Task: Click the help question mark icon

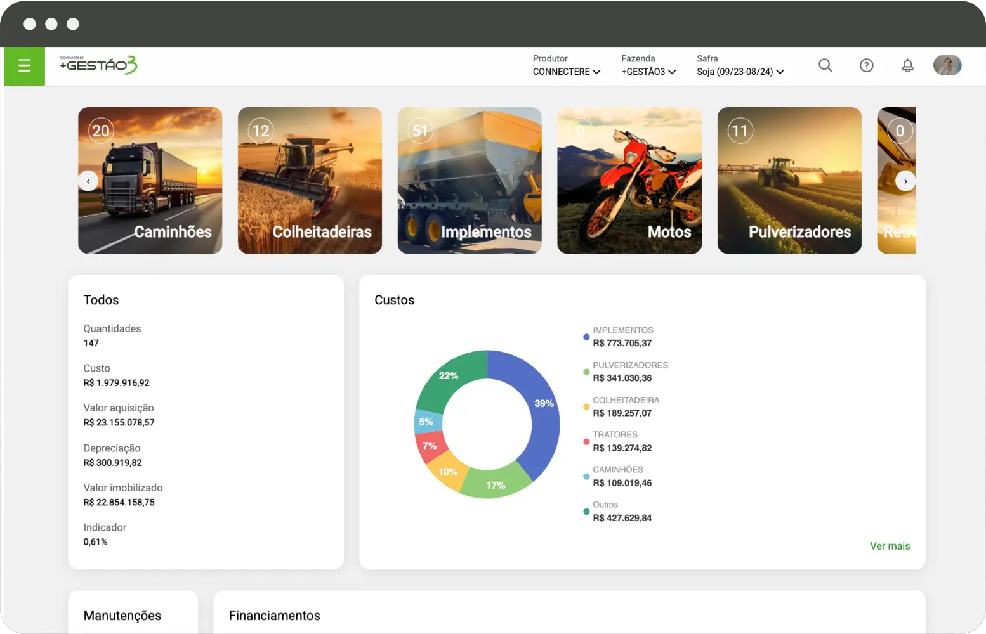Action: point(866,65)
